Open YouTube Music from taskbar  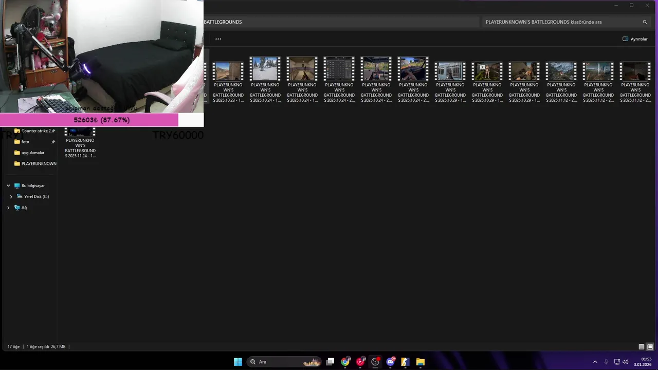point(360,362)
